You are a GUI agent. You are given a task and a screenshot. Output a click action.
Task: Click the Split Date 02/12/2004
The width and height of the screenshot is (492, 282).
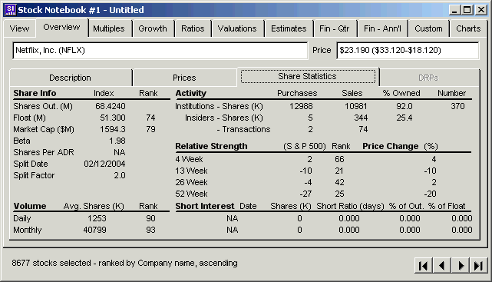(x=104, y=164)
